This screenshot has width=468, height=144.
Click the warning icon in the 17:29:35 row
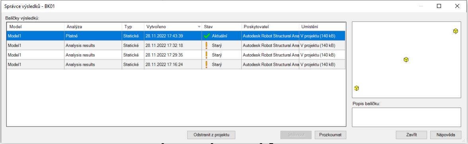[206, 55]
